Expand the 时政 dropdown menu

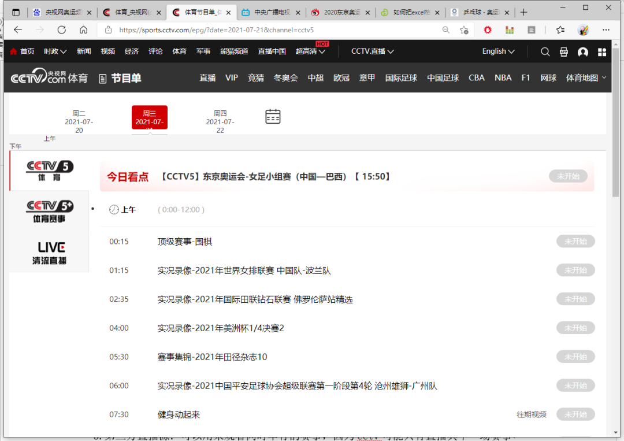point(54,51)
